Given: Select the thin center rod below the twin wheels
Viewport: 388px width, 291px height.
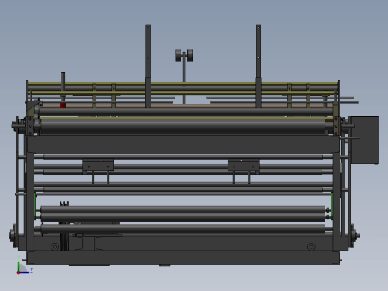Looking at the screenshot, I should [184, 80].
